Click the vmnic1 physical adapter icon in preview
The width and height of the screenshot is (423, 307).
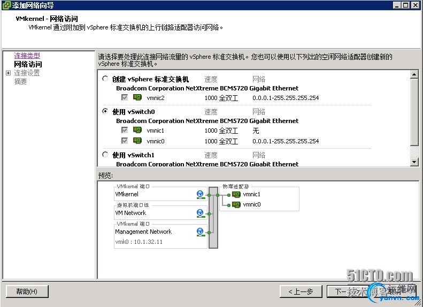coord(236,194)
